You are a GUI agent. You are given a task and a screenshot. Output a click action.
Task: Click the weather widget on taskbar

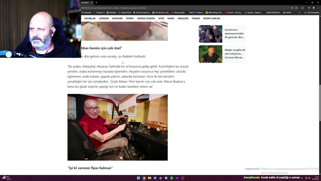coord(6,178)
